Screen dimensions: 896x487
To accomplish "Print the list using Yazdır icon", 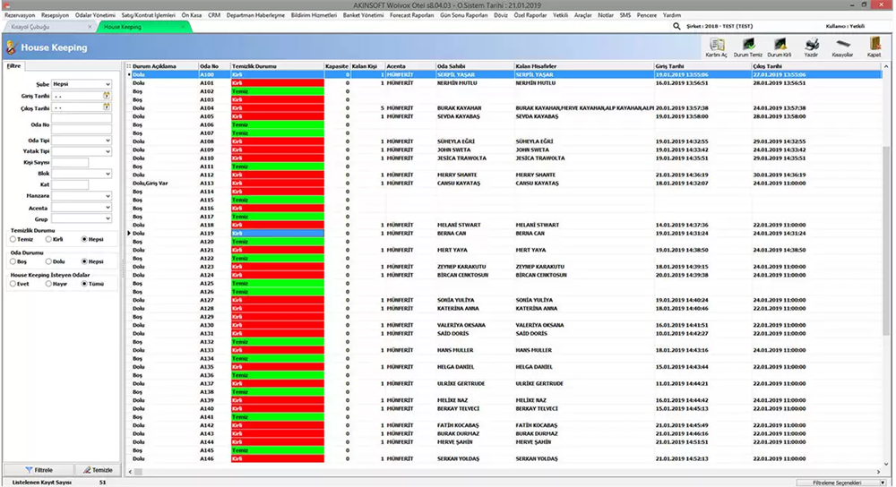I will coord(811,46).
